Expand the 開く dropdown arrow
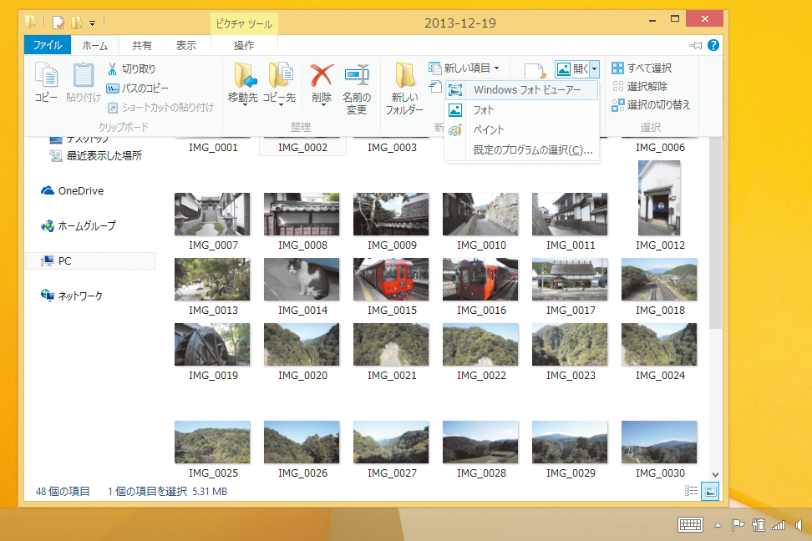 pyautogui.click(x=595, y=68)
